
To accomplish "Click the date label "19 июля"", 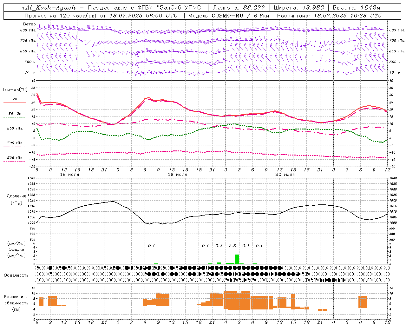I will [x=177, y=175].
